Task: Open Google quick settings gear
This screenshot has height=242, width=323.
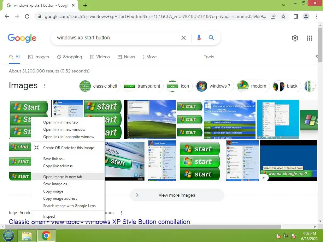Action: coord(295,38)
